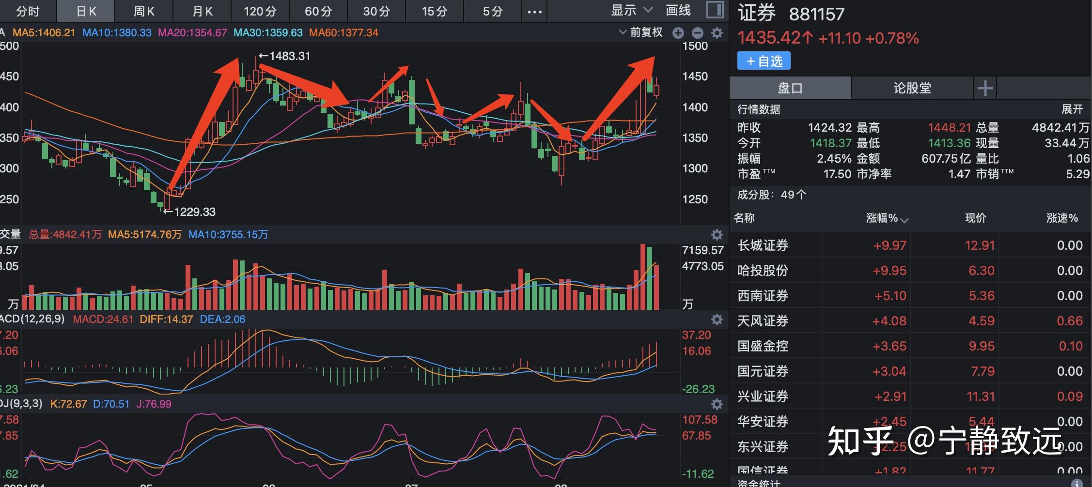Open MACD indicator settings gear
Viewport: 1092px width, 487px height.
pyautogui.click(x=717, y=320)
